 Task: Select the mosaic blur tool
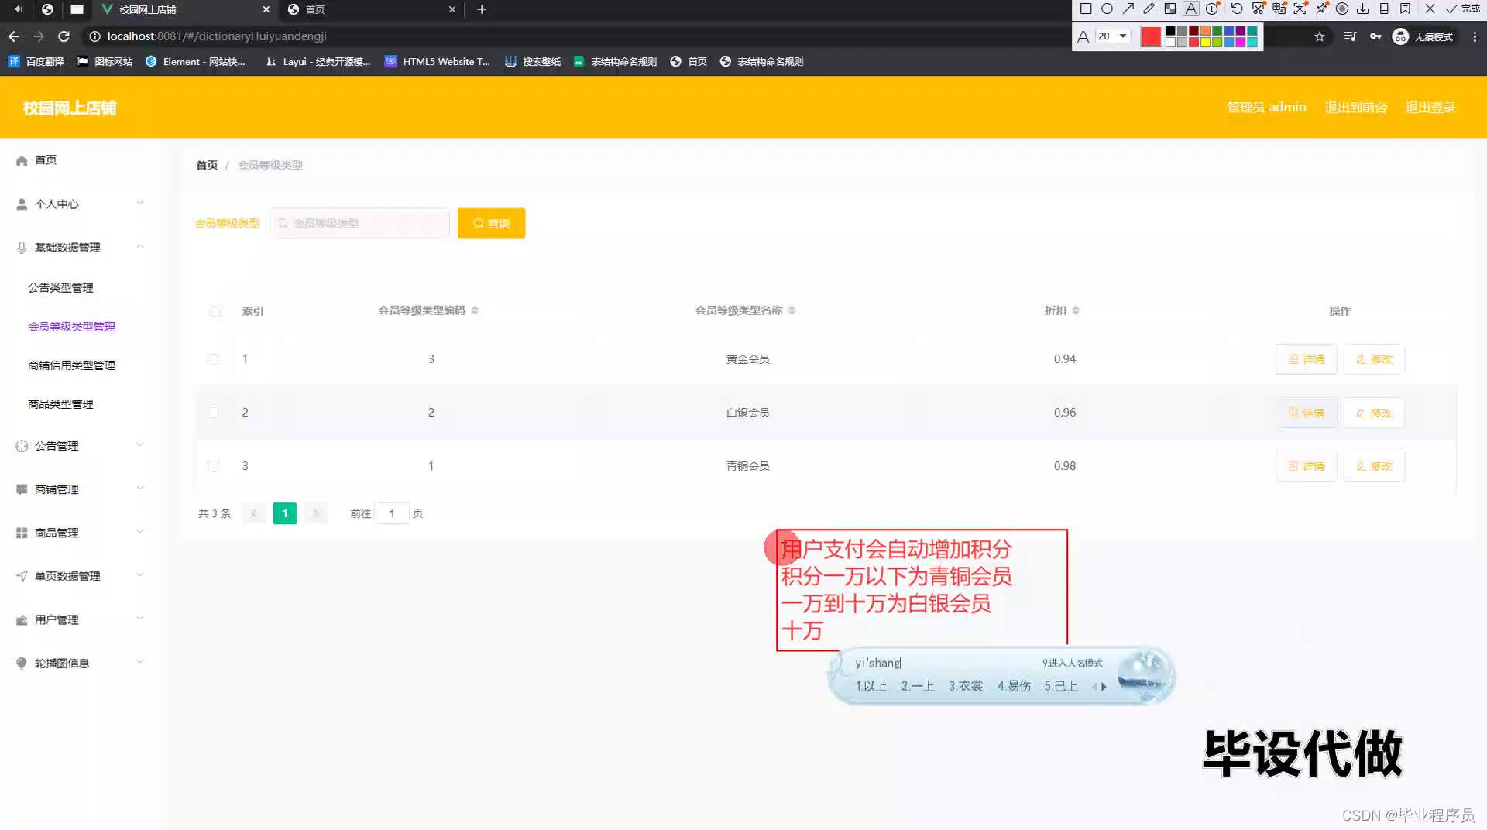[1170, 9]
